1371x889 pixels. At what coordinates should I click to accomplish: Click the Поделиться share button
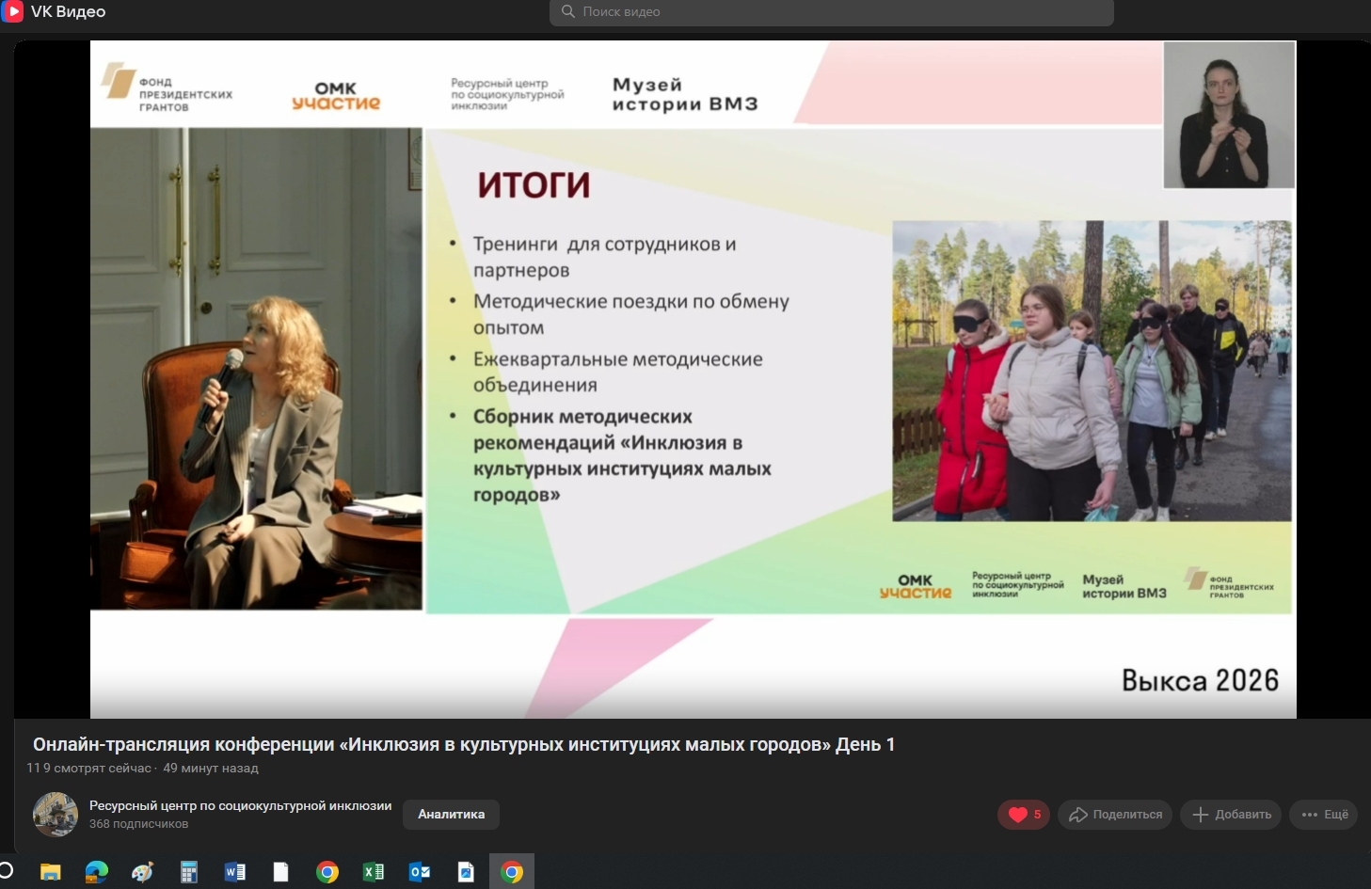coord(1115,815)
